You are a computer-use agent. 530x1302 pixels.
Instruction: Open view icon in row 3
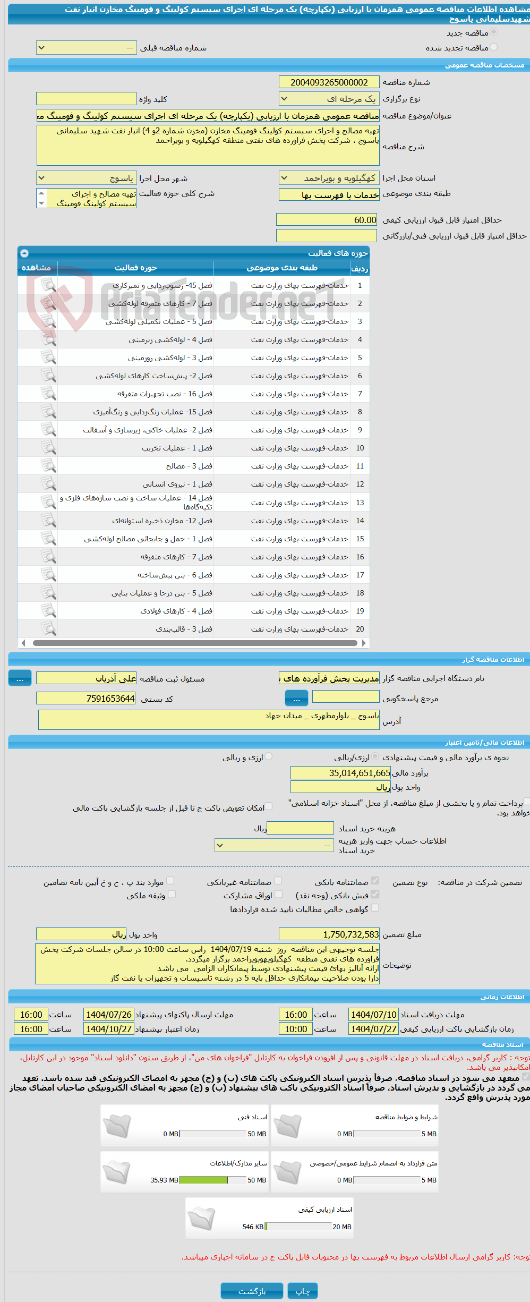point(48,321)
